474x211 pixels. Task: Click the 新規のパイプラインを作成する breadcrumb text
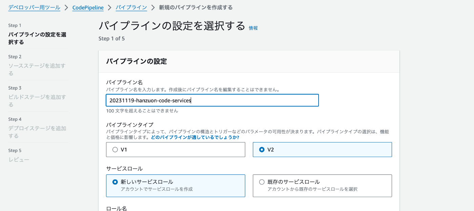(x=196, y=7)
